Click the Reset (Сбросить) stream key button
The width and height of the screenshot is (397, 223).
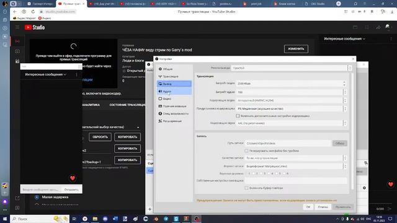100,137
